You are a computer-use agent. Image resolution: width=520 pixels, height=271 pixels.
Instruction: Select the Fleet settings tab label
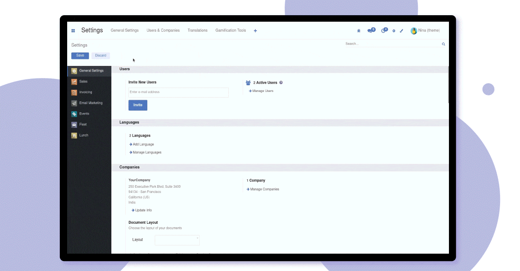pos(83,124)
